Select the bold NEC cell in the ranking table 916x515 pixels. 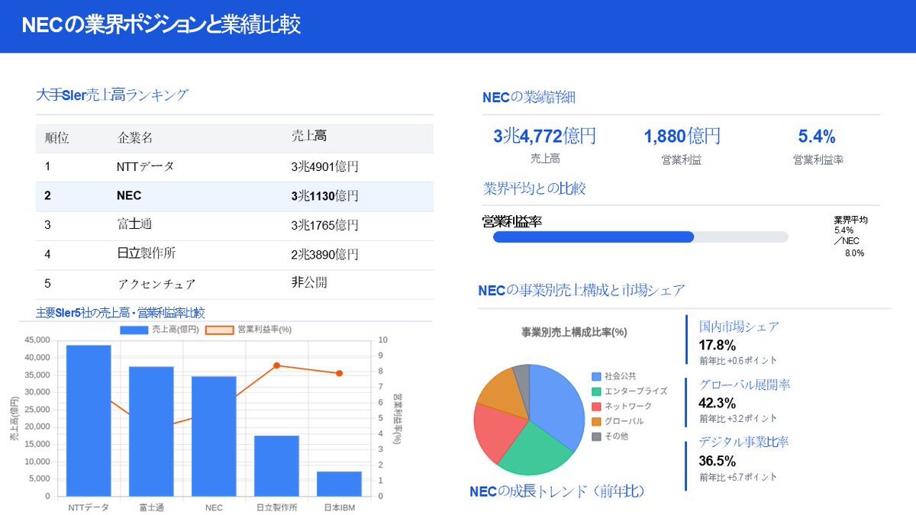[x=129, y=196]
